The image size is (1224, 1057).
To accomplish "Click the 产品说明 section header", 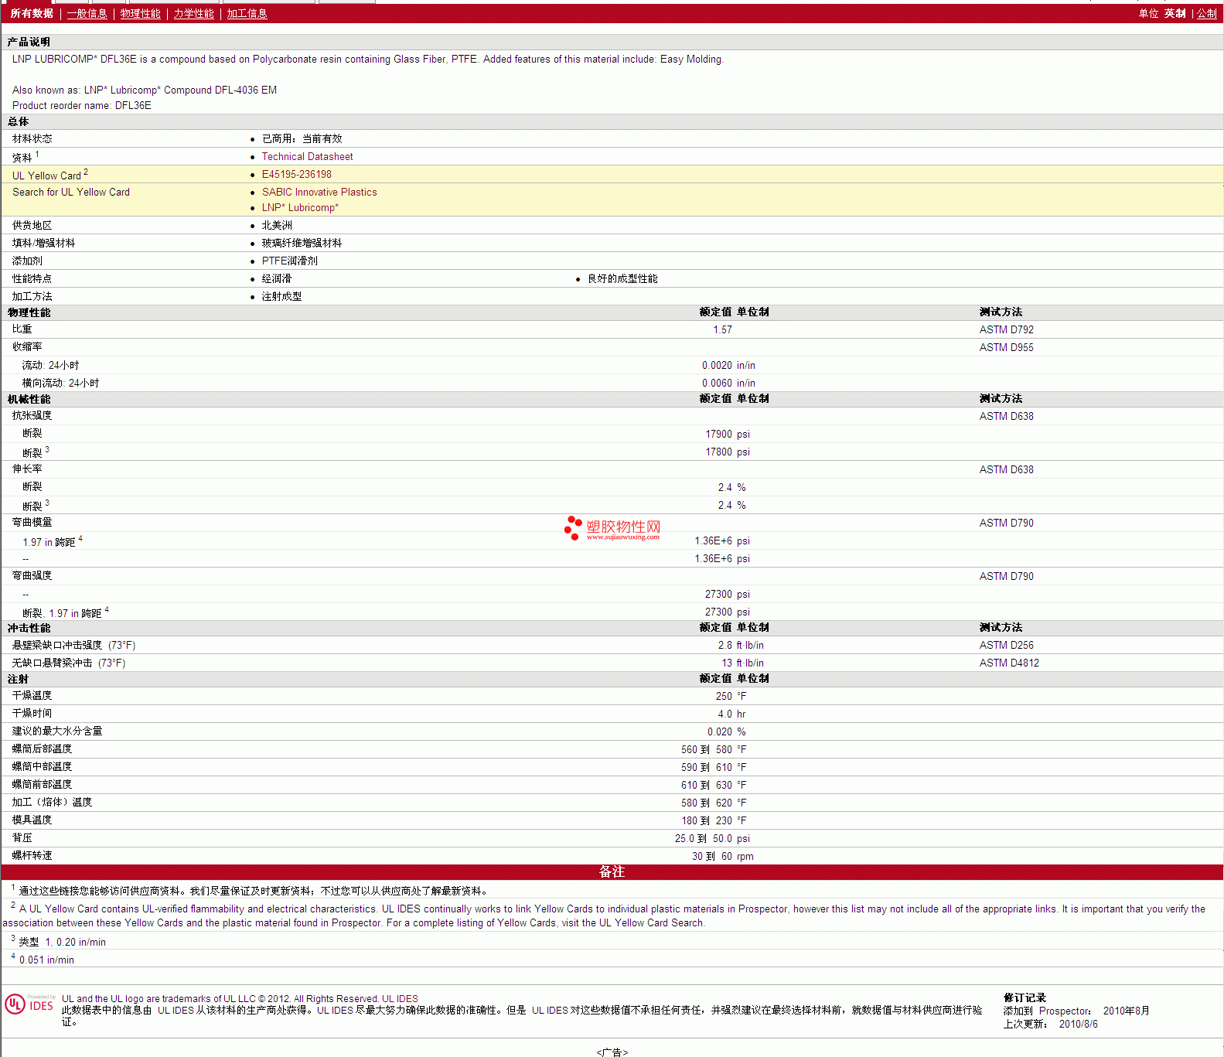I will click(29, 43).
